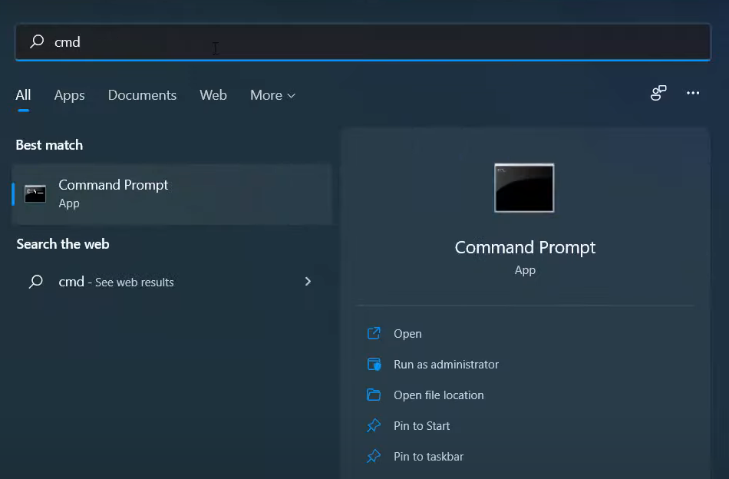The image size is (729, 479).
Task: Open the three-dot options menu
Action: click(693, 93)
